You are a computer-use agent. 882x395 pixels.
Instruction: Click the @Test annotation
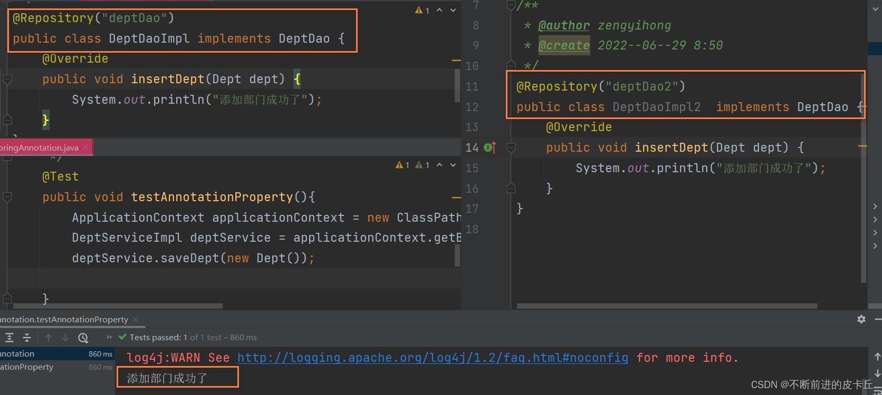[61, 176]
